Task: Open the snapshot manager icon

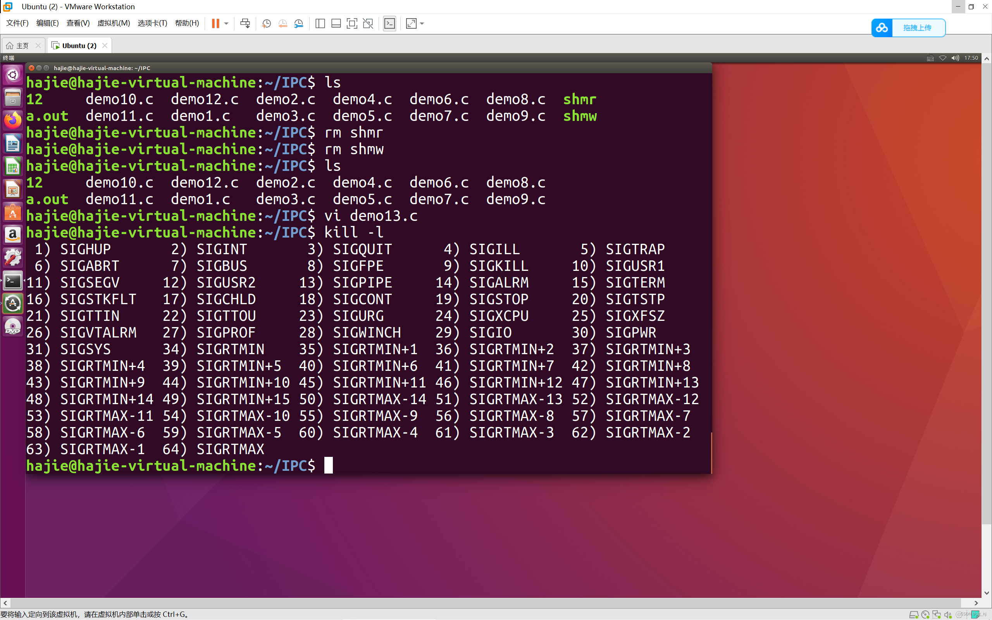Action: coord(298,23)
